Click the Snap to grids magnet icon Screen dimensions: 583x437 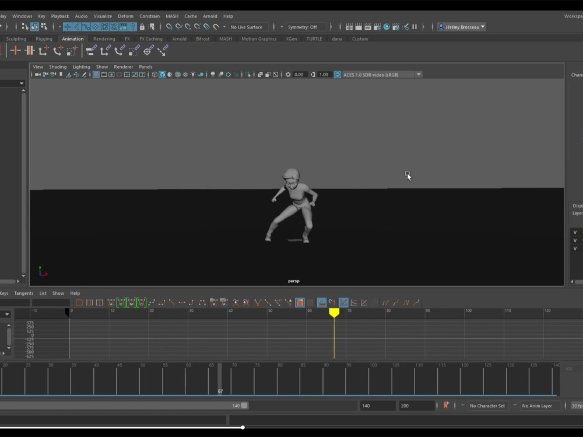(x=169, y=27)
